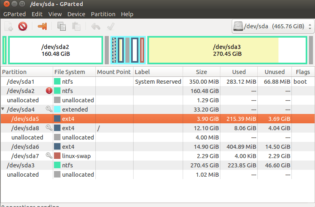The height and width of the screenshot is (207, 315).
Task: Click the red linux-swap color swatch
Action: [57, 156]
